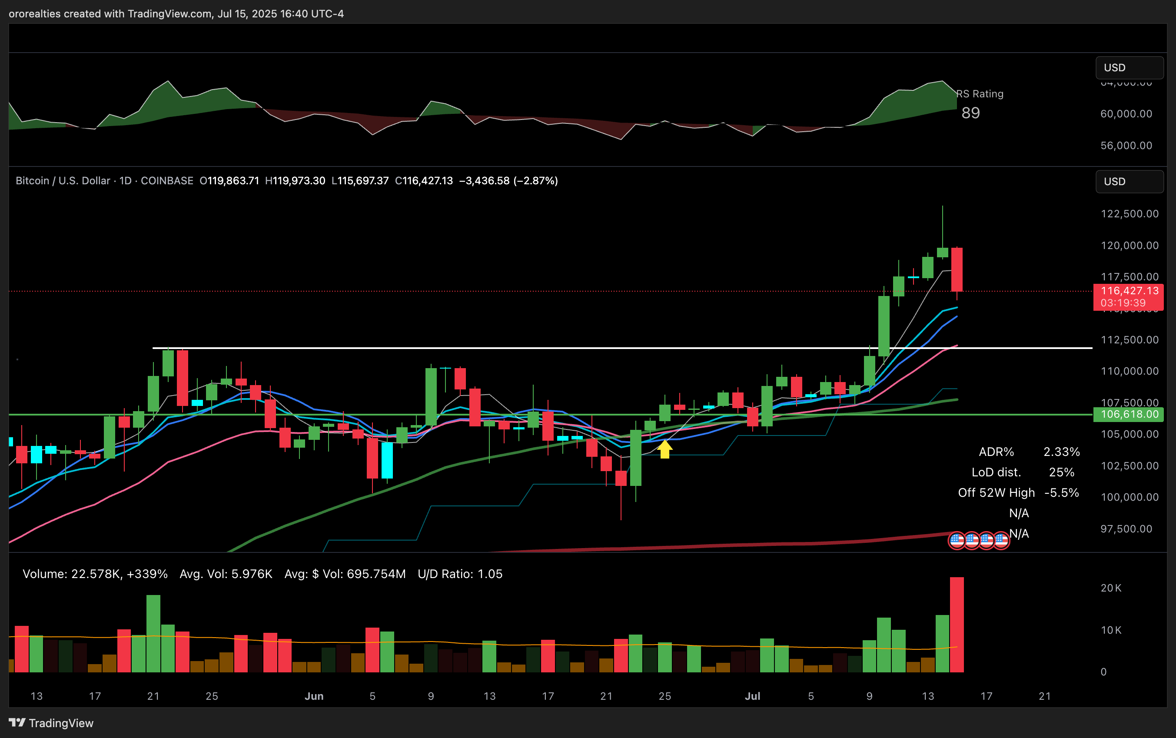This screenshot has width=1176, height=738.
Task: Click the Bitcoin / U.S. Dollar symbol title
Action: coord(63,181)
